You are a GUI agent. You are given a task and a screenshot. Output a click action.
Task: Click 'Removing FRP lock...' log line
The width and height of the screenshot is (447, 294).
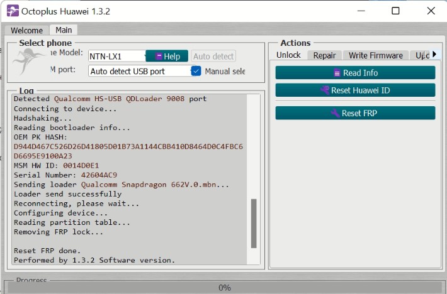(x=58, y=232)
